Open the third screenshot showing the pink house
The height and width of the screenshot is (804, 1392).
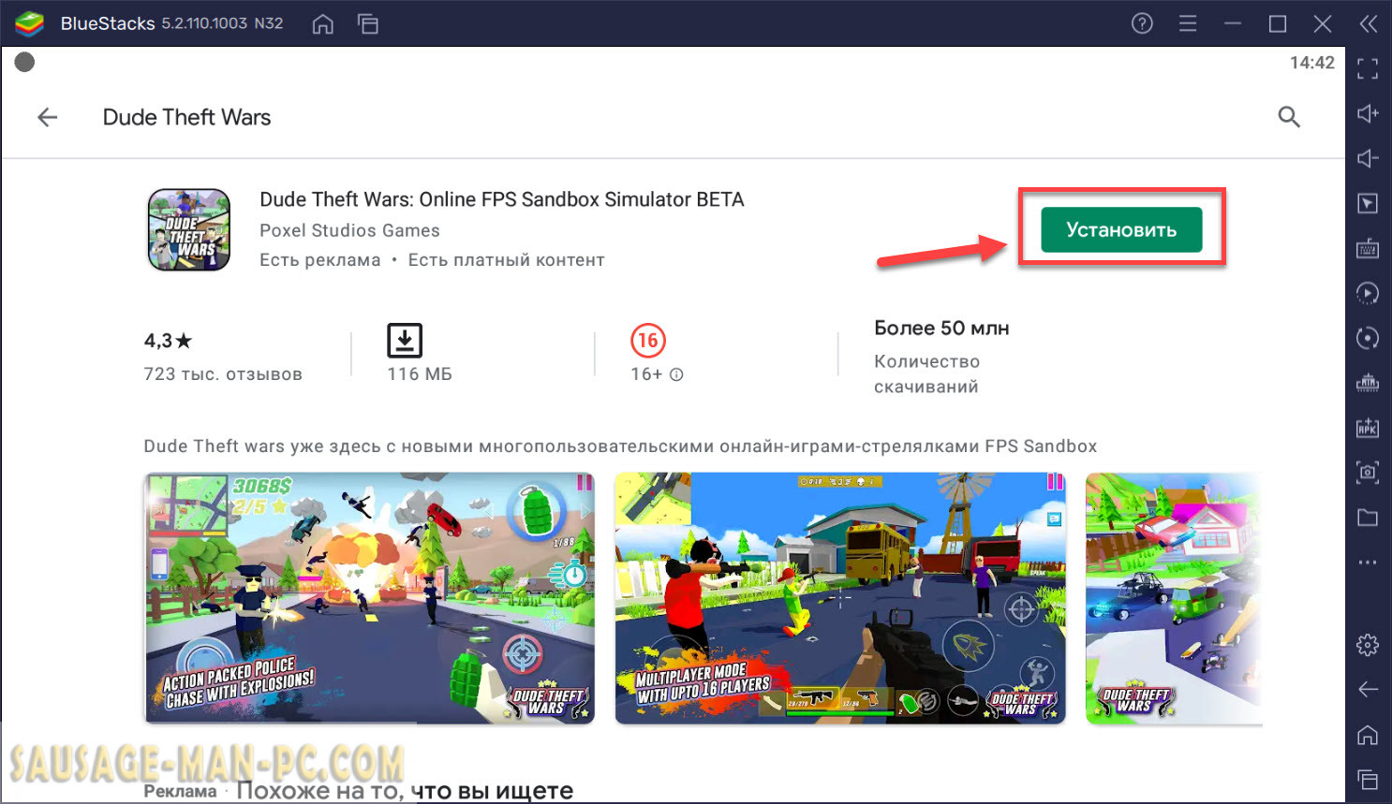pos(1175,598)
